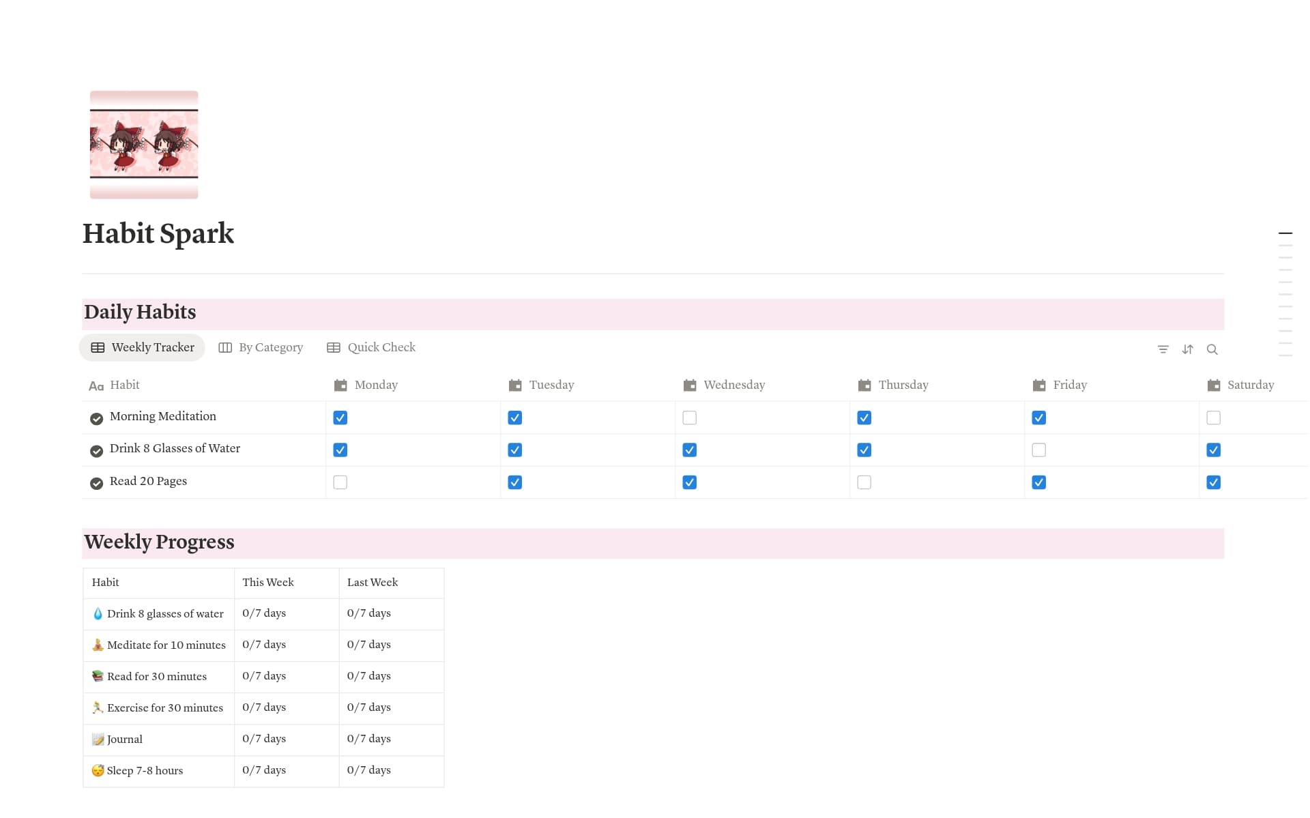
Task: Open the sort options for Daily Habits
Action: (1187, 349)
